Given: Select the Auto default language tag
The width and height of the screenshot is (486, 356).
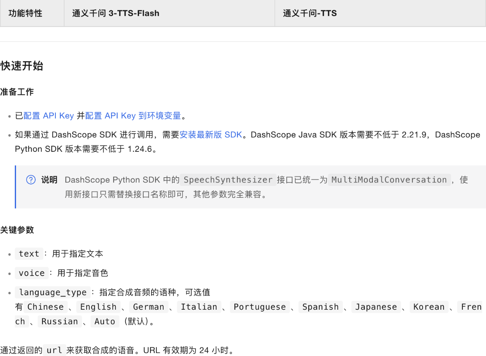Looking at the screenshot, I should pos(105,321).
